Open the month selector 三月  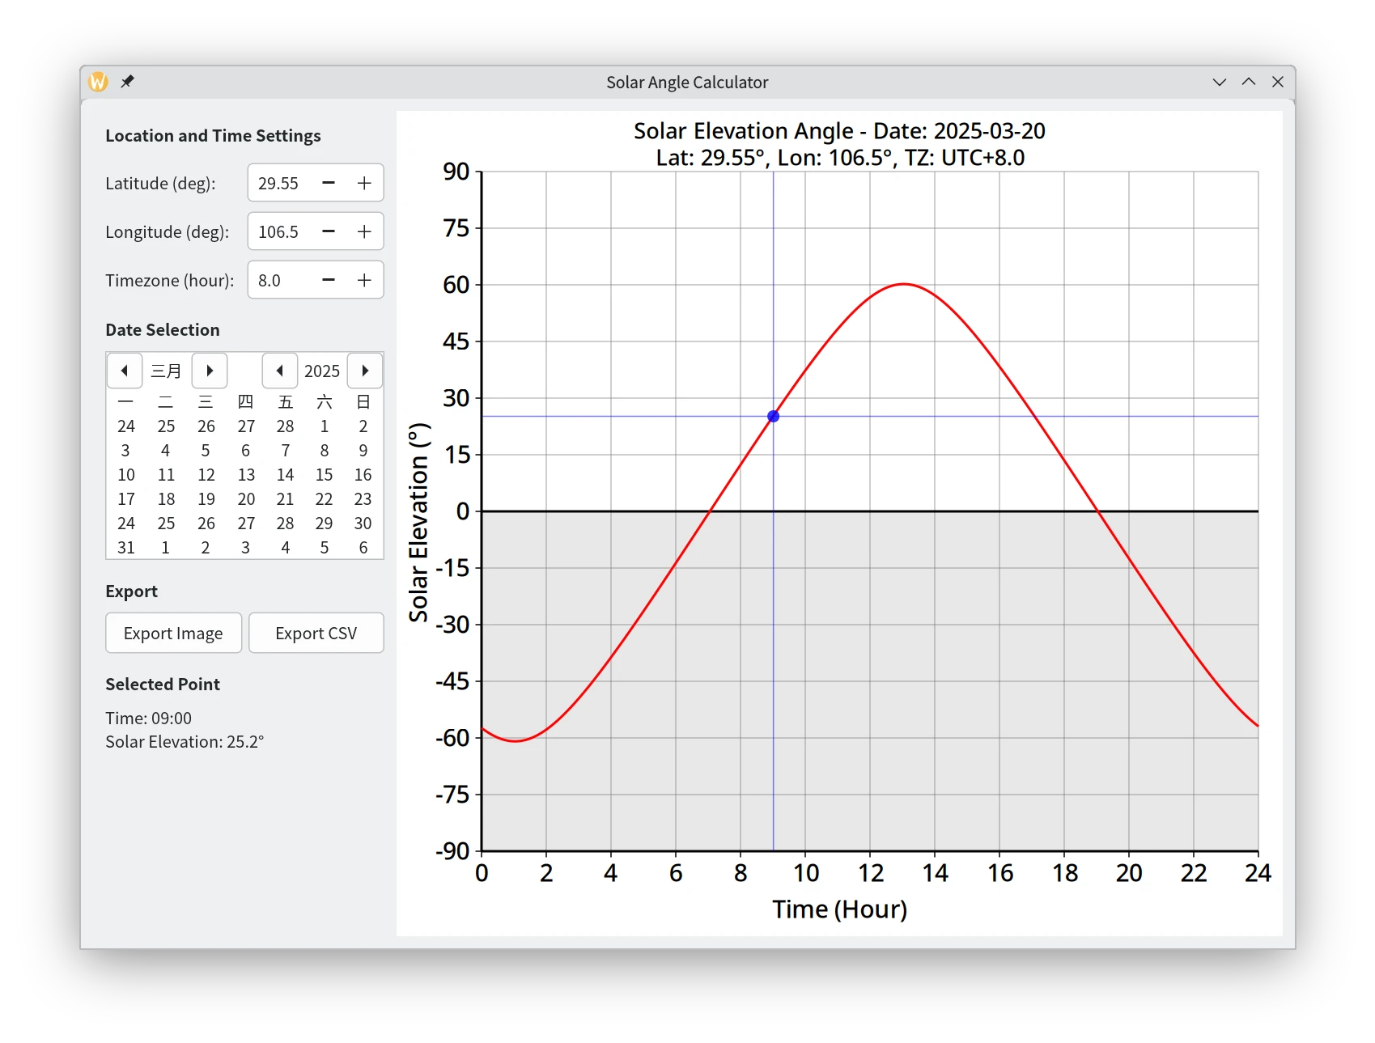pyautogui.click(x=167, y=371)
